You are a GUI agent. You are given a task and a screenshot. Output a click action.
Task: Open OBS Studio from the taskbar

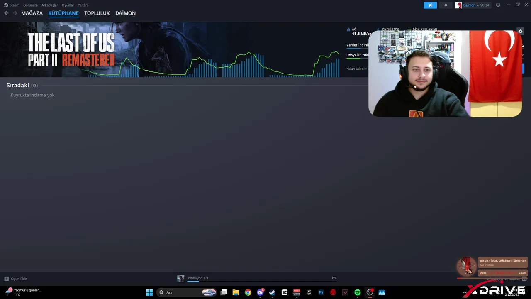click(x=370, y=292)
